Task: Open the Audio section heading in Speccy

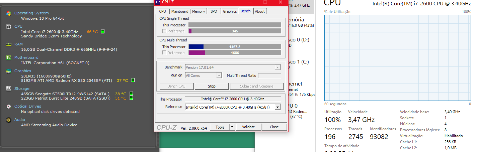Action: (20, 120)
